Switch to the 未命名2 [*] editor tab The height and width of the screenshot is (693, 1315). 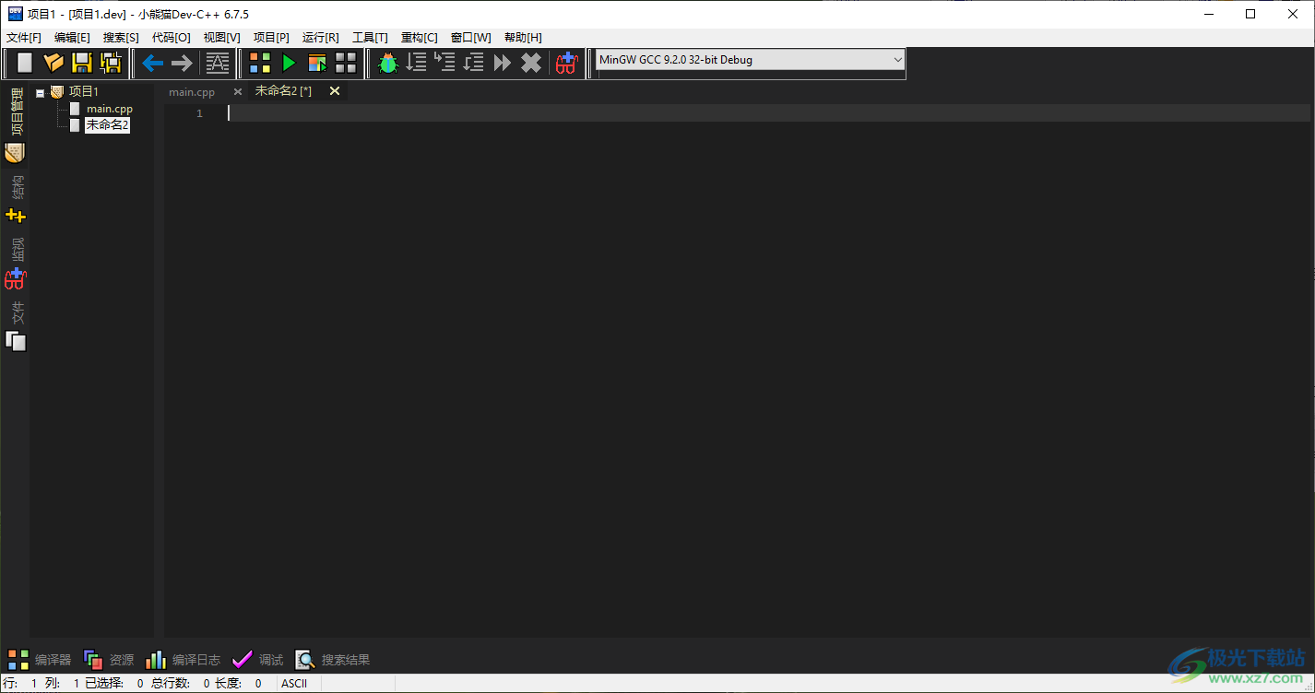tap(284, 91)
